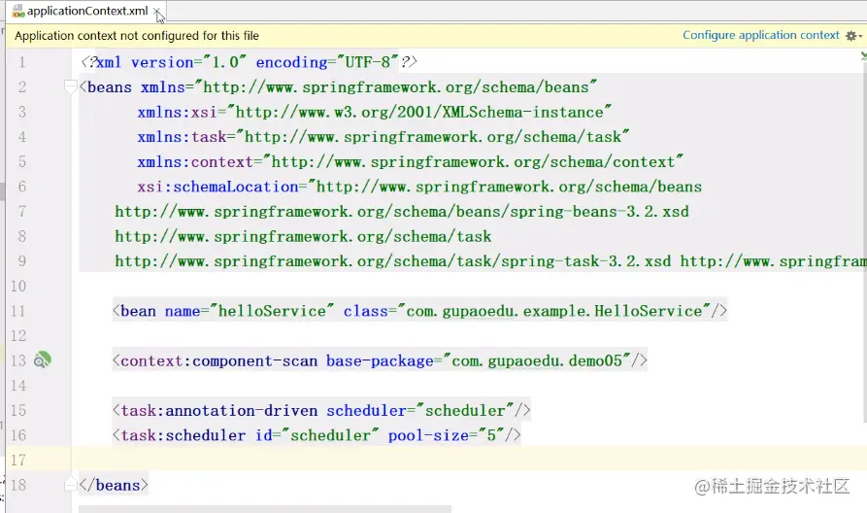The height and width of the screenshot is (513, 867).
Task: Click base-package value com.gupaoedu.demo05
Action: click(x=538, y=360)
